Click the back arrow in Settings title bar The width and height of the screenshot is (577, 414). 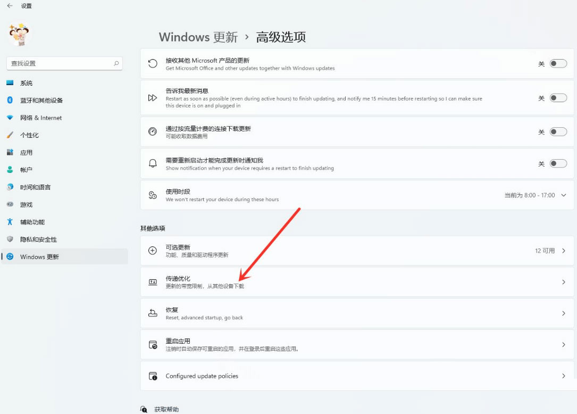point(10,6)
